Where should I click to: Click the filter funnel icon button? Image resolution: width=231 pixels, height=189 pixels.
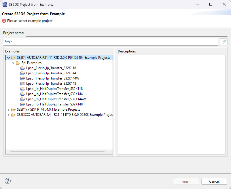[x=224, y=42]
